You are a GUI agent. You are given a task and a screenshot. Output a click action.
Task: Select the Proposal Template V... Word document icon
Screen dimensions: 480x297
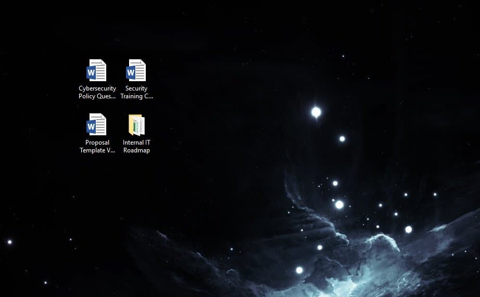96,124
